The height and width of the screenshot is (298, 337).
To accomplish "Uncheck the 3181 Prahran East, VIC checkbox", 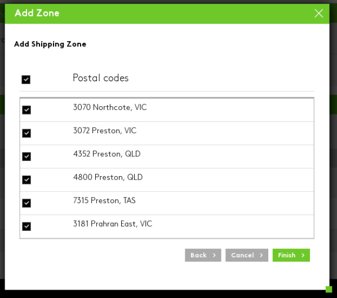I will [26, 226].
